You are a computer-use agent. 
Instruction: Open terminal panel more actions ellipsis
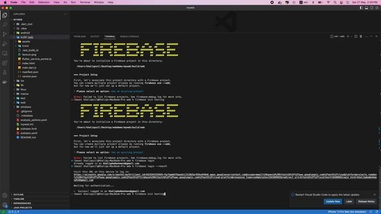point(366,36)
